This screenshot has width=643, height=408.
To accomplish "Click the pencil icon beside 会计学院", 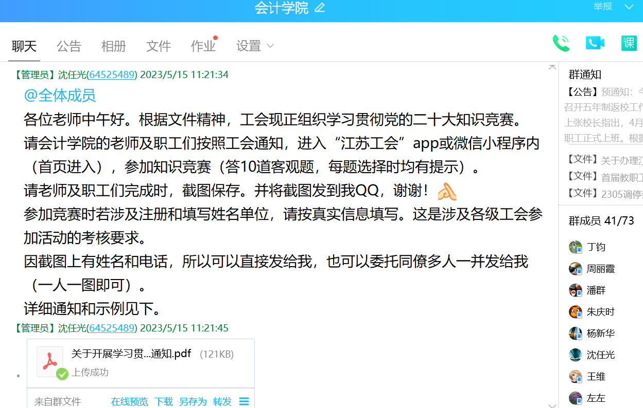I will (320, 8).
